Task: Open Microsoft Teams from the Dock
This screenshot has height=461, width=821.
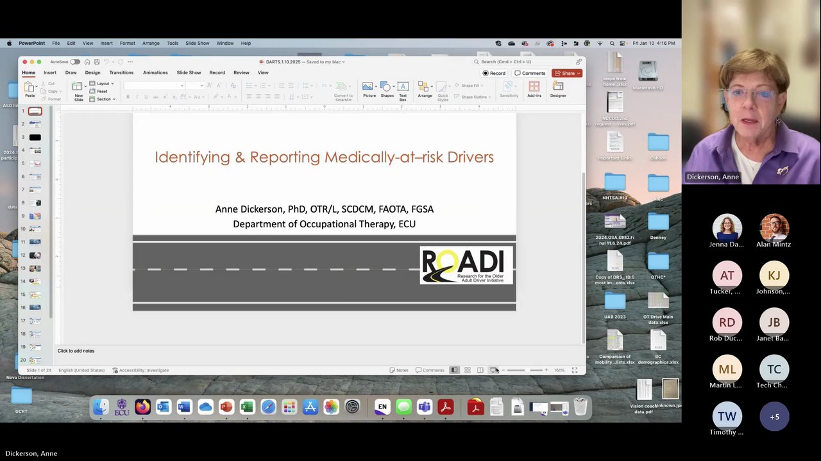Action: point(424,407)
